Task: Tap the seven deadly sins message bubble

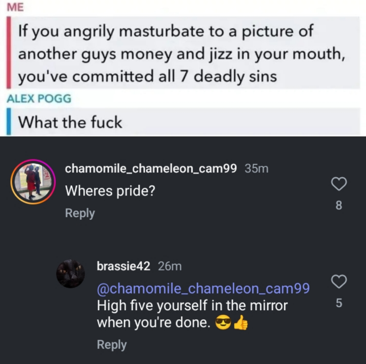Action: coord(183,53)
